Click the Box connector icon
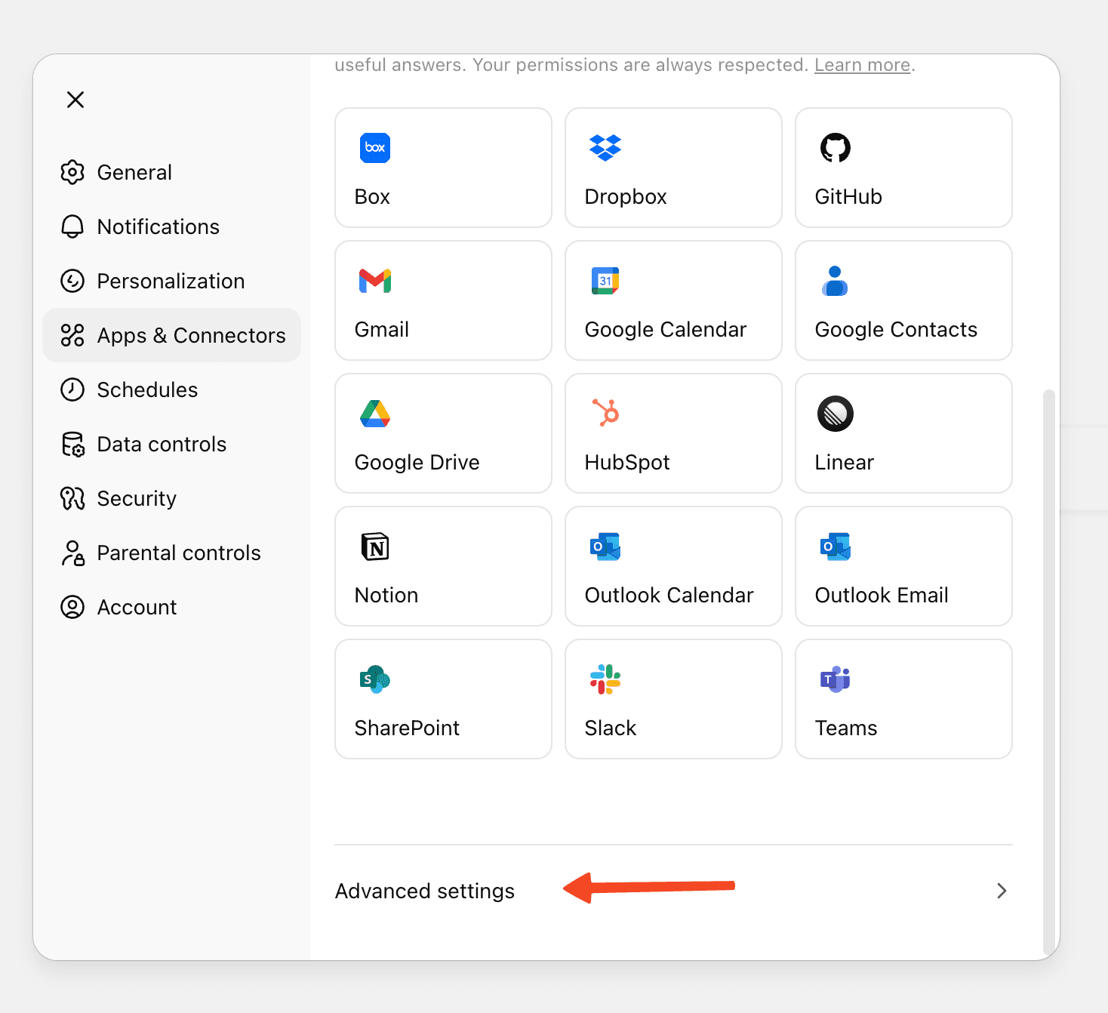This screenshot has width=1108, height=1013. tap(375, 148)
